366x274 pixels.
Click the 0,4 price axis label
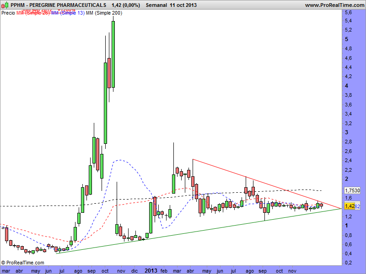[x=348, y=254]
